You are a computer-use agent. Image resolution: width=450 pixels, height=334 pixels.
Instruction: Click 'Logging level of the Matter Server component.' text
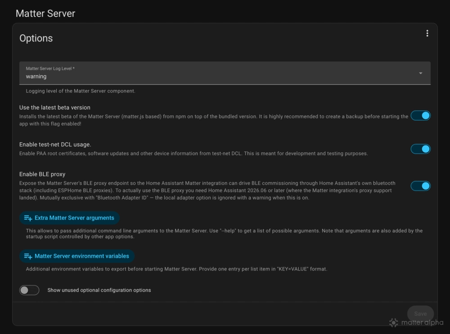81,91
